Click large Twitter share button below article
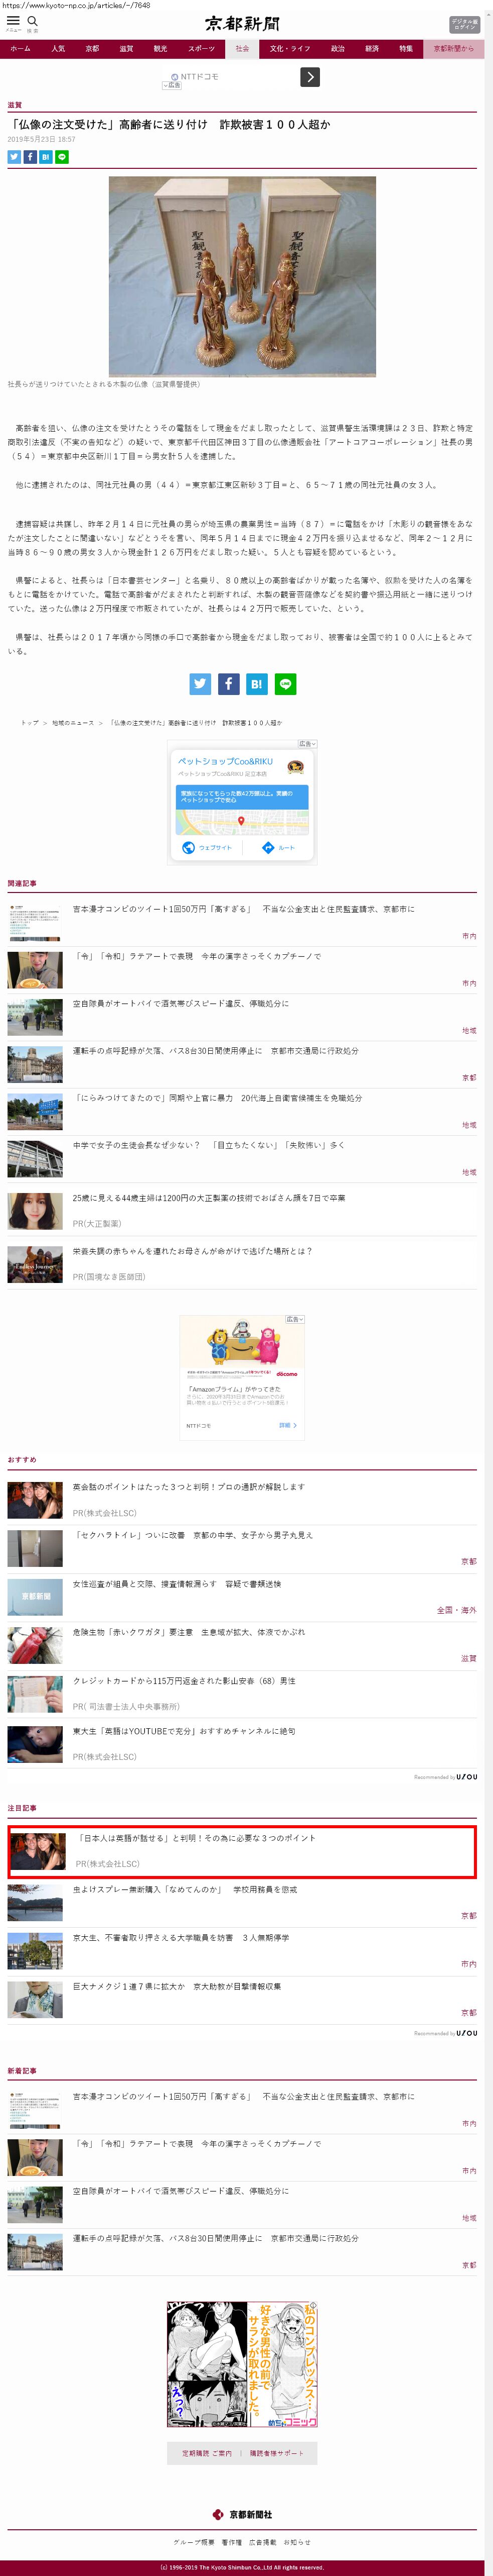The image size is (493, 2576). tap(201, 684)
